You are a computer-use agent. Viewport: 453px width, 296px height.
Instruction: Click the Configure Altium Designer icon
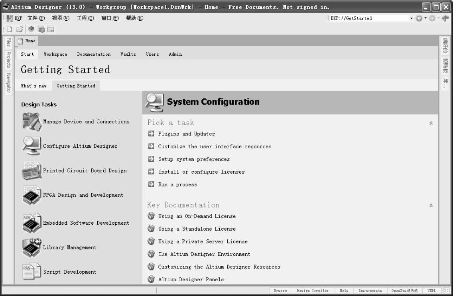pos(32,146)
